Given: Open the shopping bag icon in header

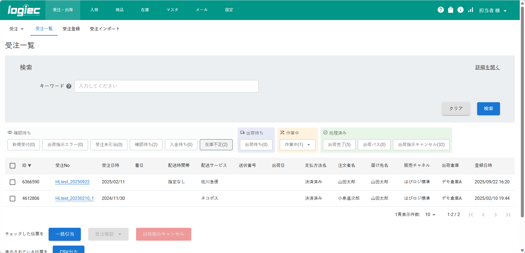Looking at the screenshot, I should 451,10.
